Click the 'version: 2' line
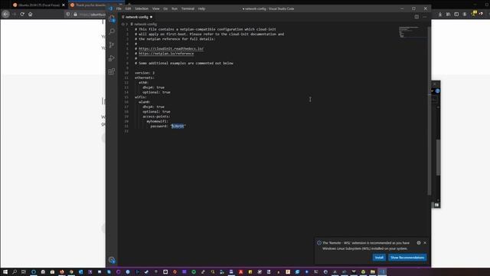490x276 pixels. 145,73
